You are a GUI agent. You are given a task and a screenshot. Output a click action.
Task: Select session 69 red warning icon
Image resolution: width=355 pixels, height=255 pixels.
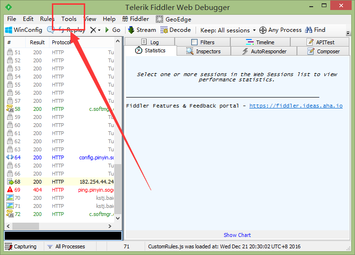coord(10,190)
